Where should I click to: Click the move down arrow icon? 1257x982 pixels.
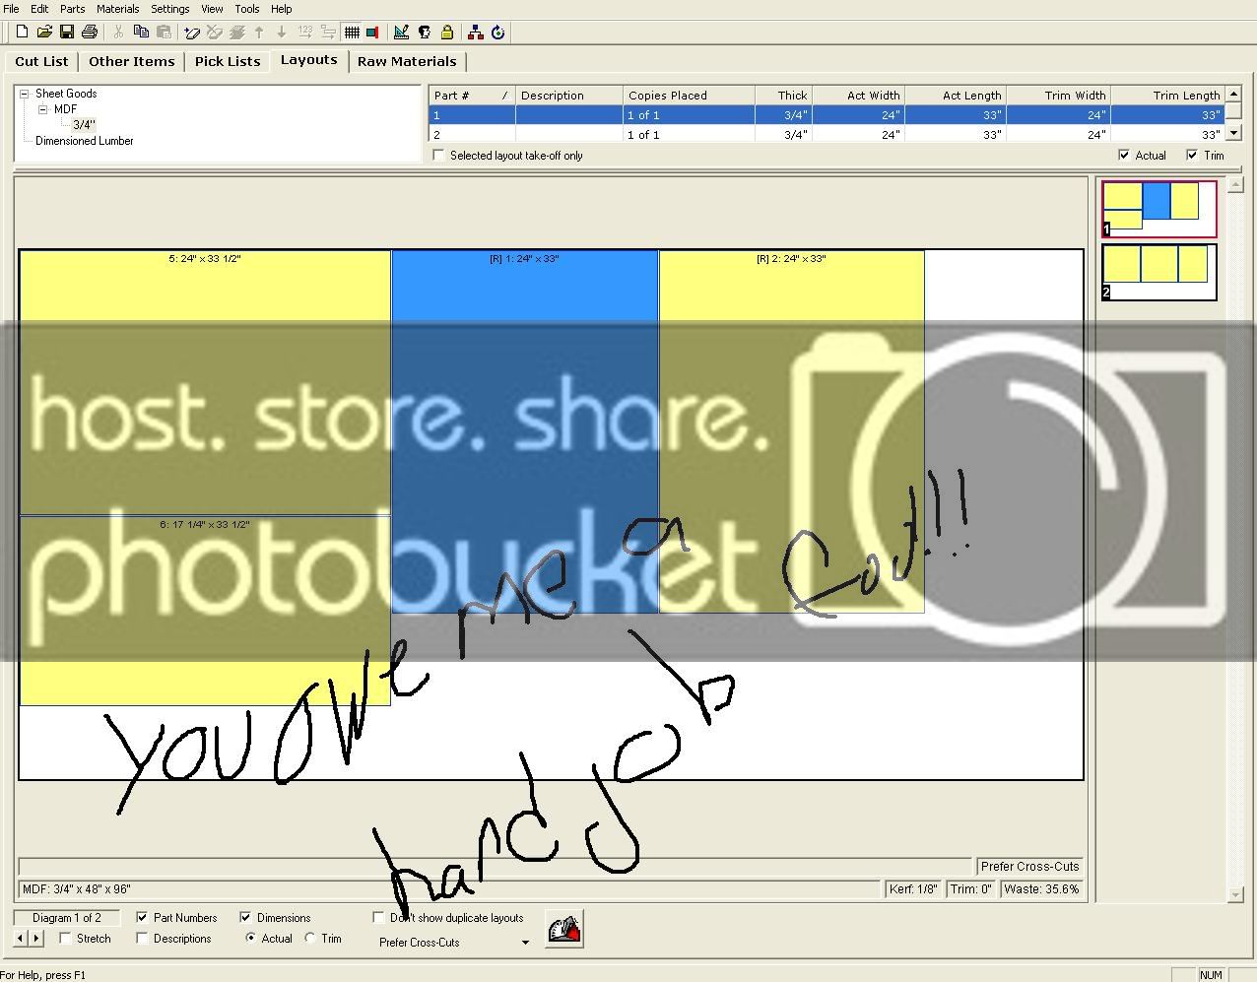point(282,33)
